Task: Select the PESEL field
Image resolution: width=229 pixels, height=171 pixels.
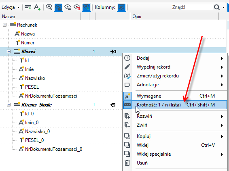Action: [32, 87]
